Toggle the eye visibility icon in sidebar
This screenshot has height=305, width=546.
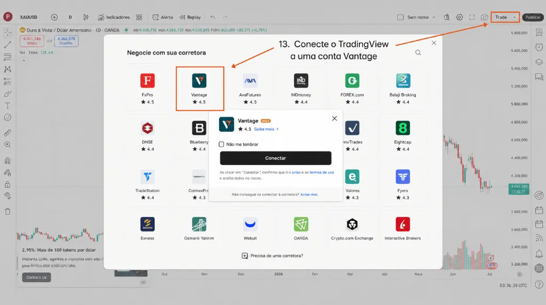(7, 196)
